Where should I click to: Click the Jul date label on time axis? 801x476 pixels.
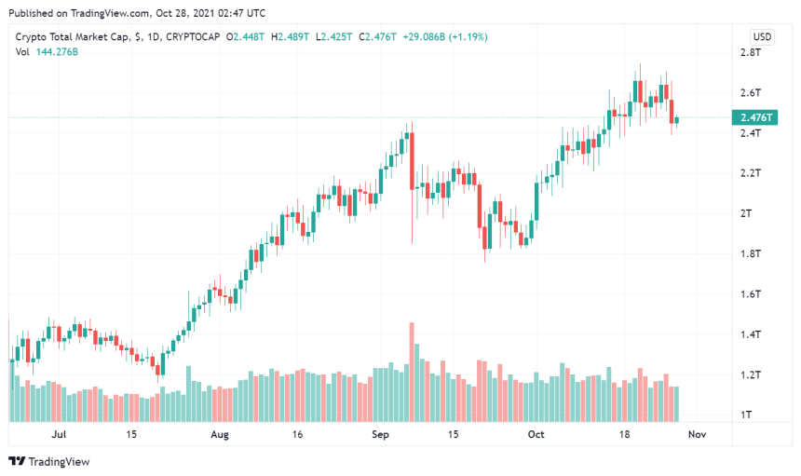point(60,435)
